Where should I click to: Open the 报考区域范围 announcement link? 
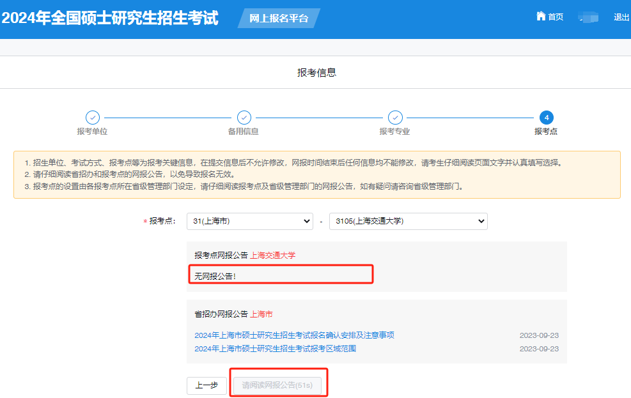[x=275, y=349]
